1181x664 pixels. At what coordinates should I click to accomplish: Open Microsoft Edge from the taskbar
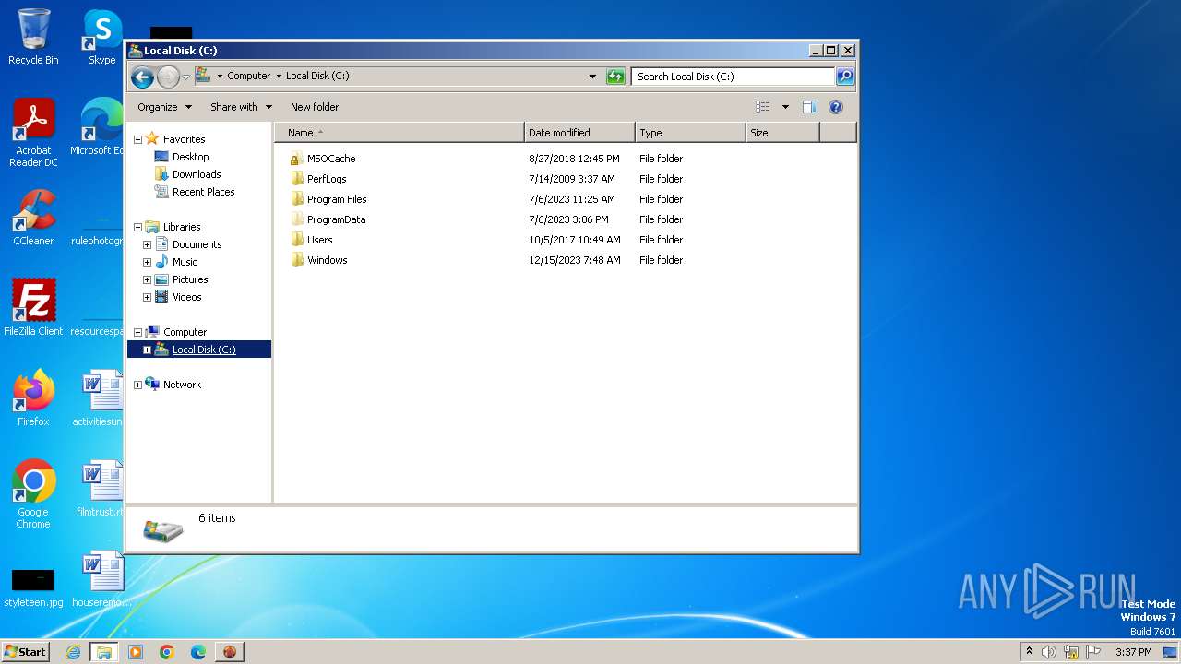tap(198, 652)
